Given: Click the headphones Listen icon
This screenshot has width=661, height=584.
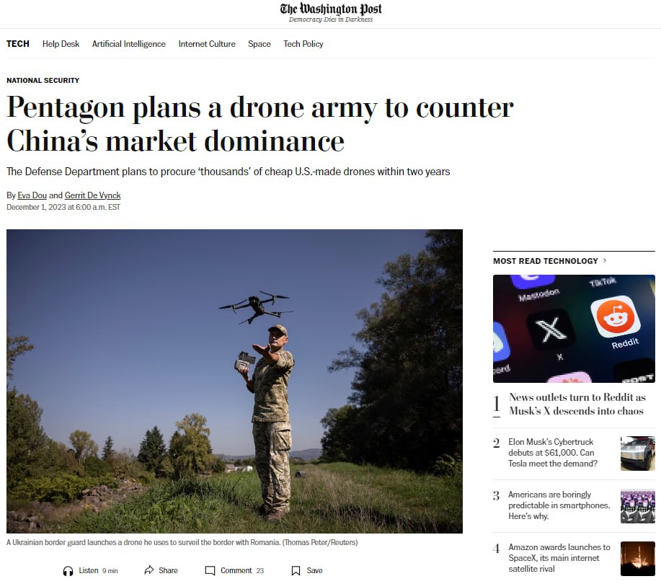Looking at the screenshot, I should point(68,571).
